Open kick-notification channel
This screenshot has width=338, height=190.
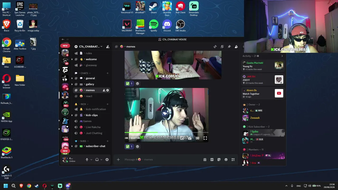point(91,109)
